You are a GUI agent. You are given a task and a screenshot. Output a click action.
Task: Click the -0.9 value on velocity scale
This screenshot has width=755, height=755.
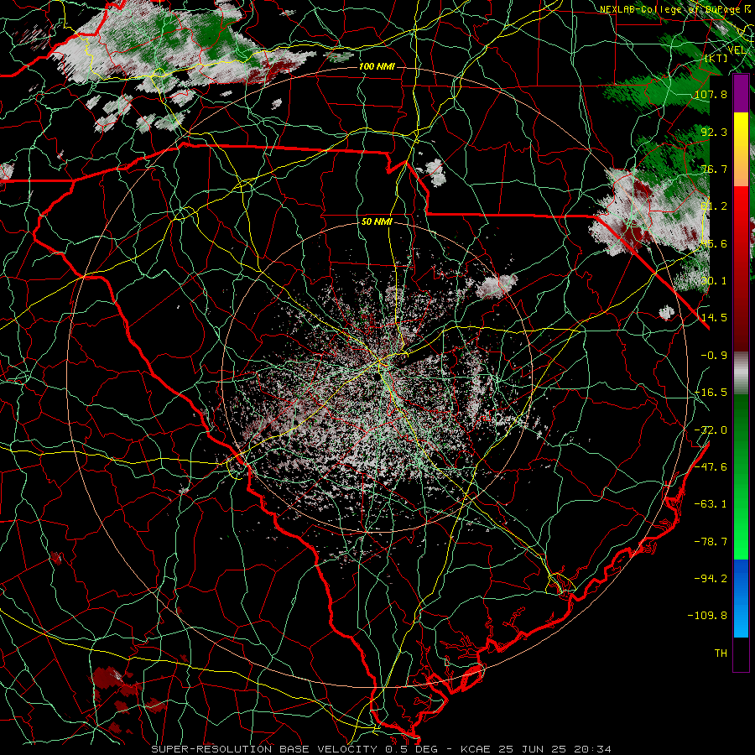(x=714, y=355)
